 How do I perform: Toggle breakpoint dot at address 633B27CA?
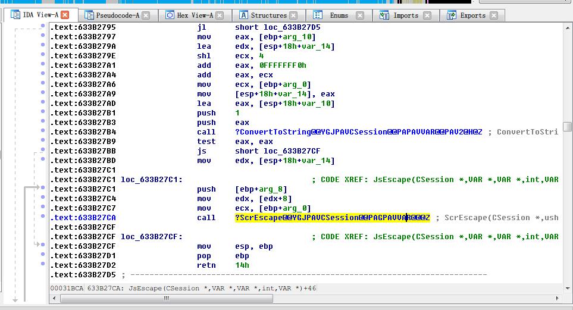(x=42, y=217)
